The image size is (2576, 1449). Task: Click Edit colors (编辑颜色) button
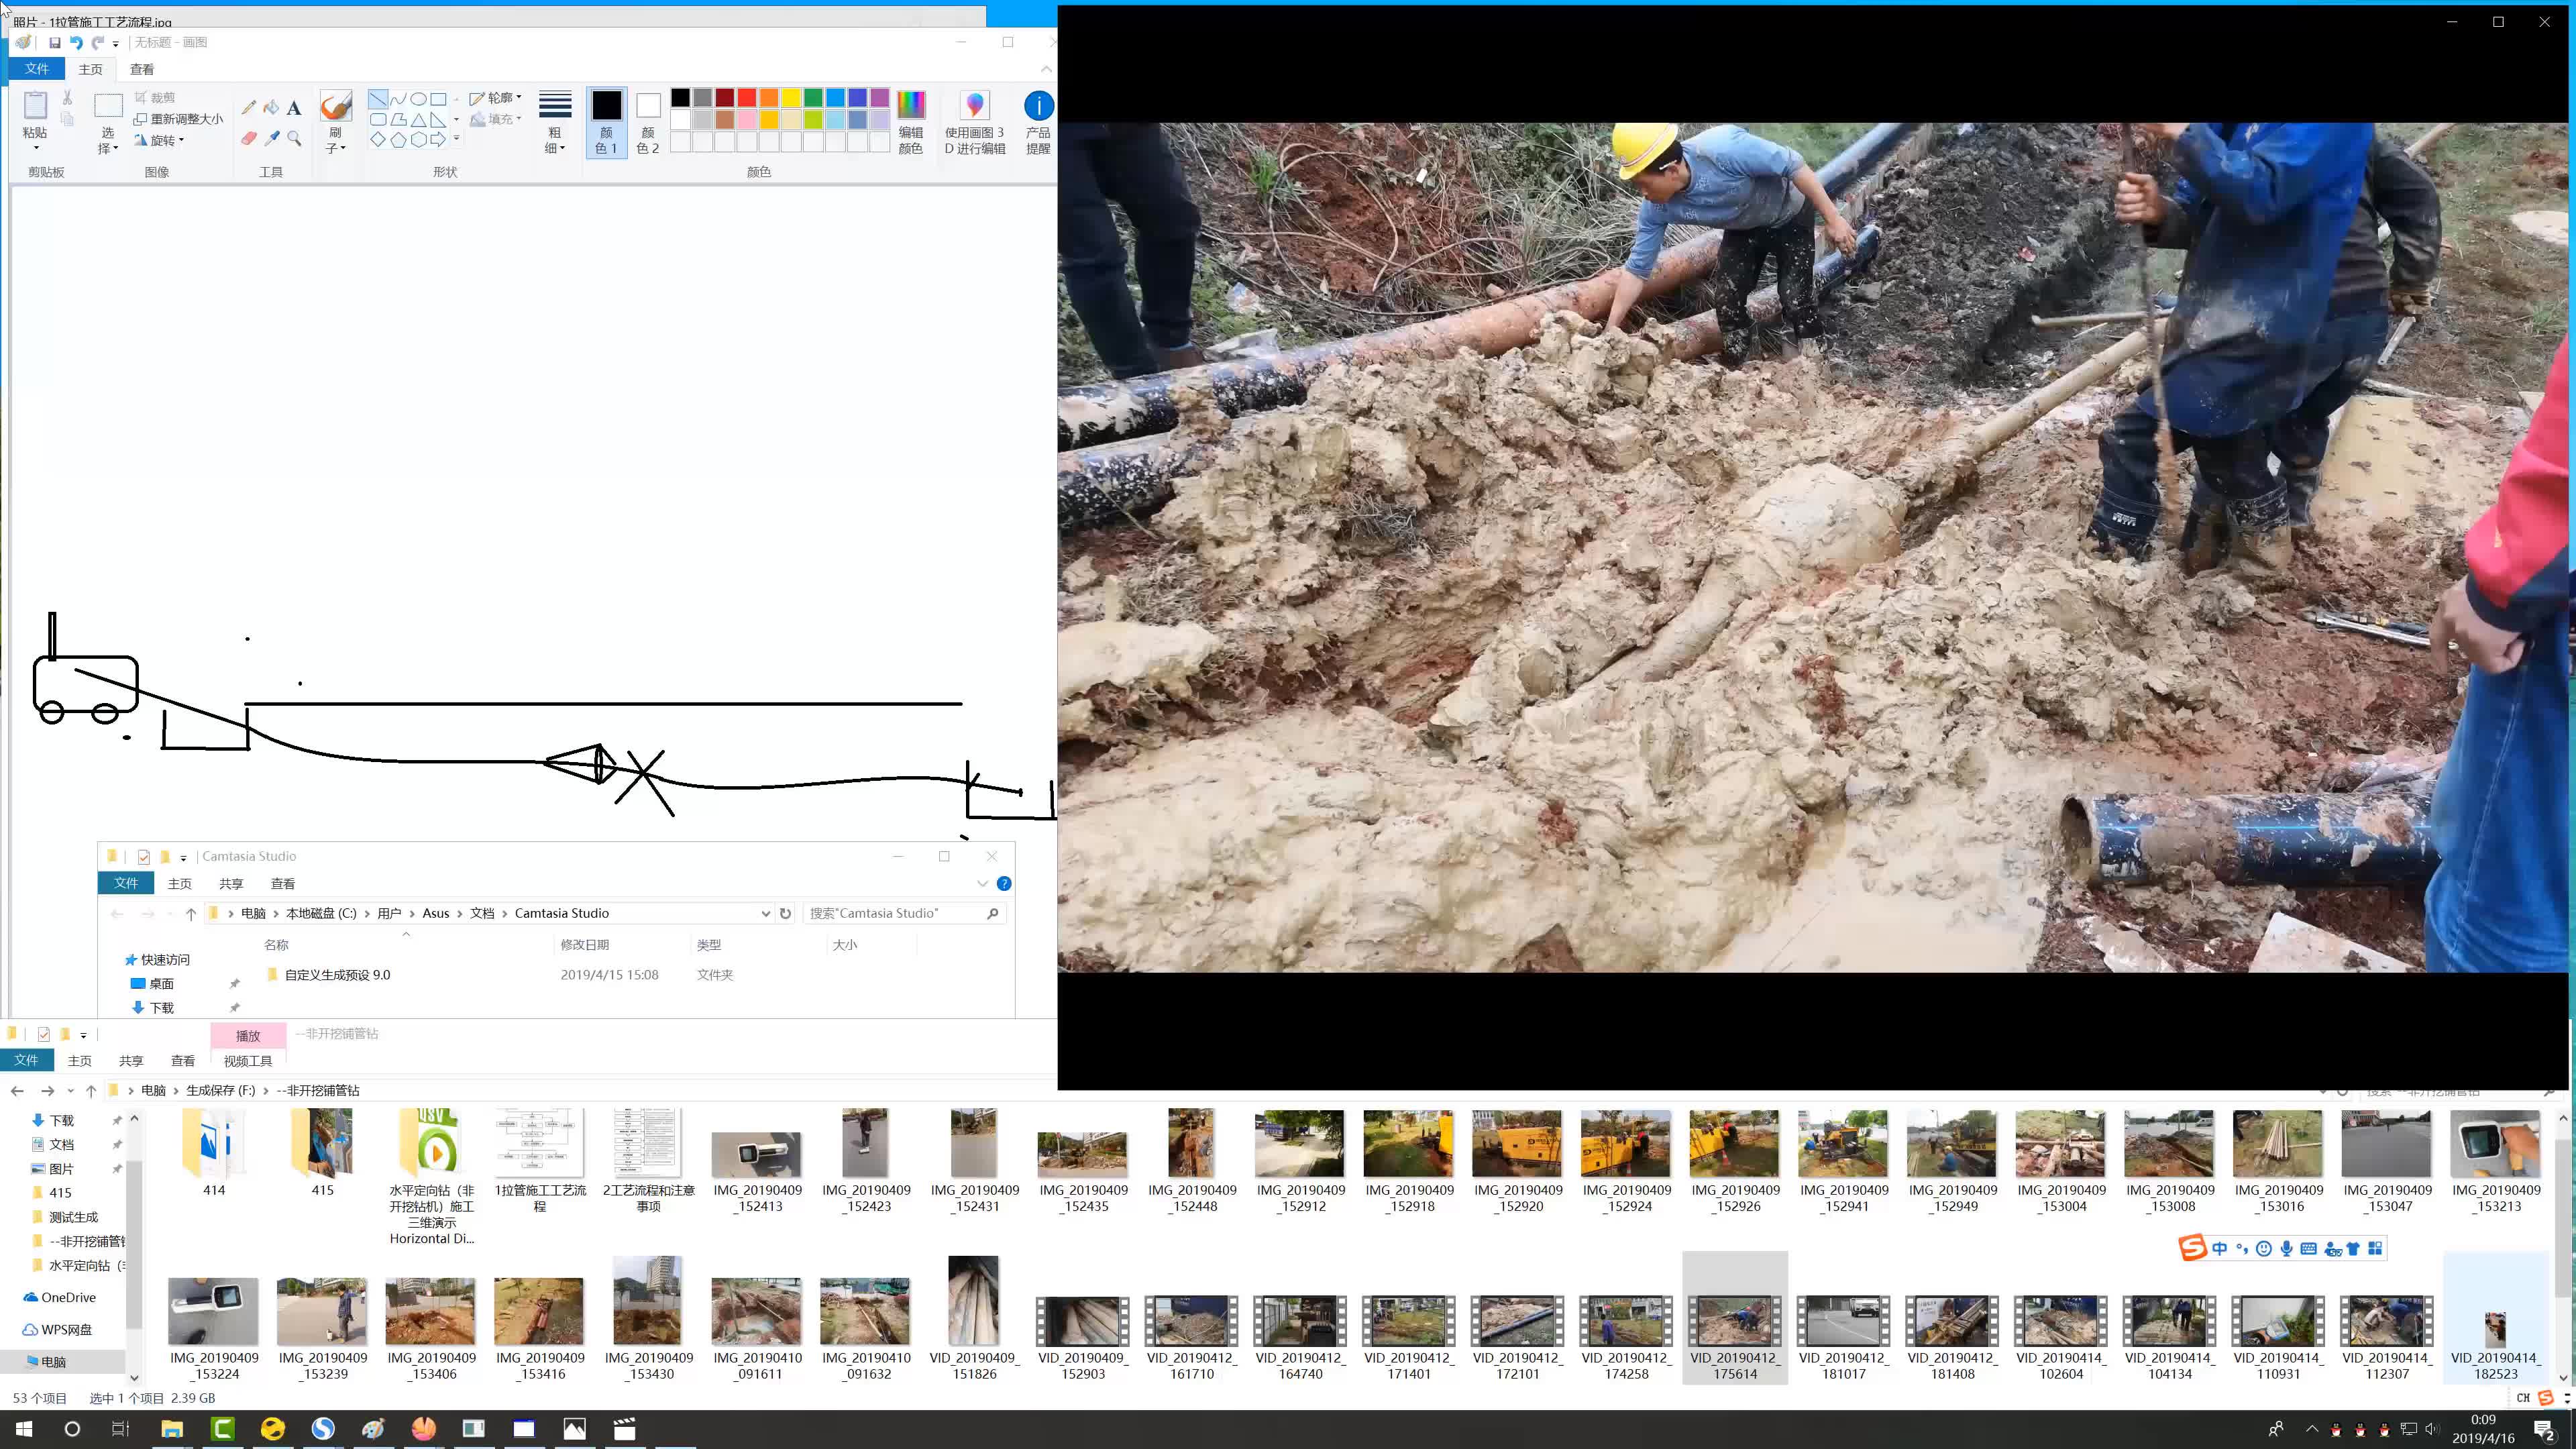pyautogui.click(x=910, y=121)
